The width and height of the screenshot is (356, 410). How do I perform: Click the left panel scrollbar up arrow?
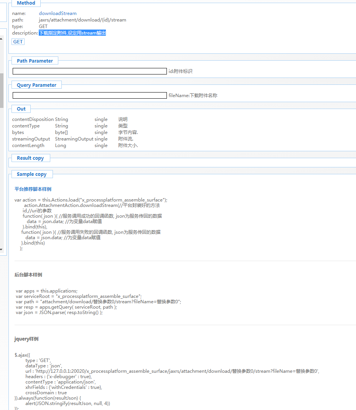coord(1,39)
